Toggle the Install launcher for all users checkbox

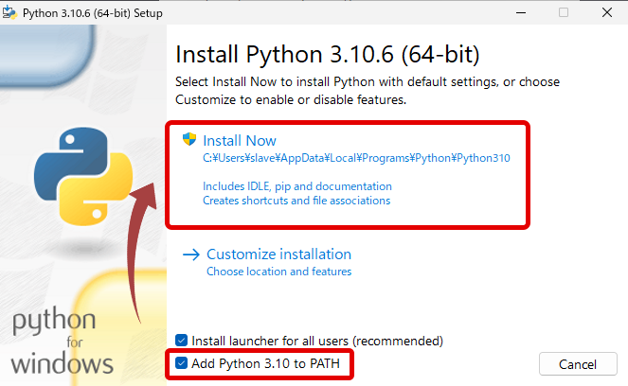182,341
